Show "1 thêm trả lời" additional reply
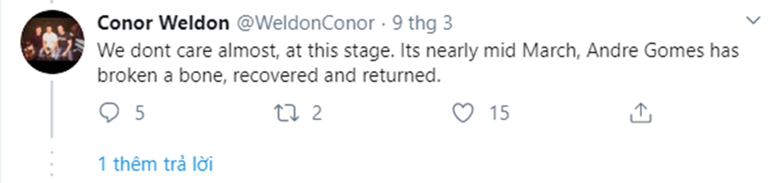 click(155, 164)
